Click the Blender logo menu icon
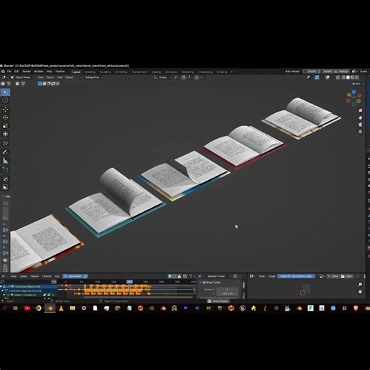The width and height of the screenshot is (370, 370). (x=3, y=71)
